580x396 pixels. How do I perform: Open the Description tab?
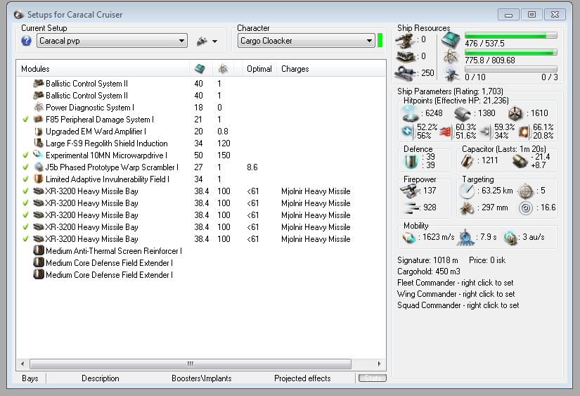101,378
